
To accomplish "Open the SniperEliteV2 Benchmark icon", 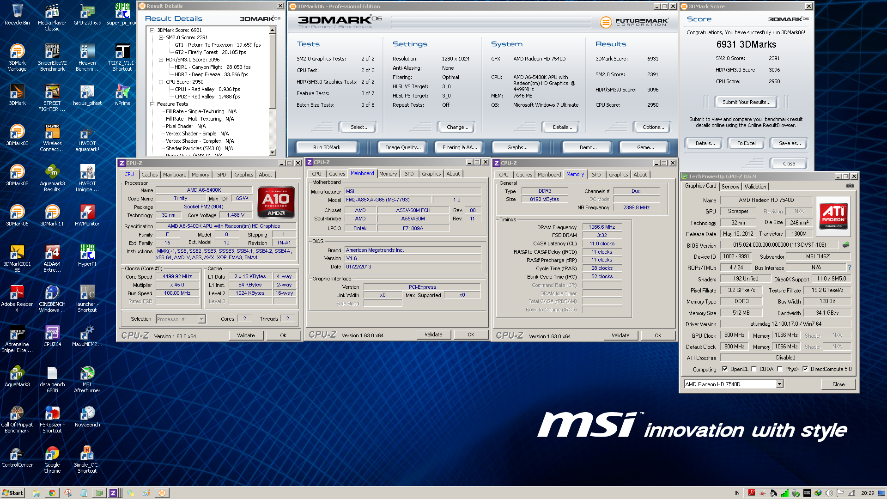I will click(52, 57).
